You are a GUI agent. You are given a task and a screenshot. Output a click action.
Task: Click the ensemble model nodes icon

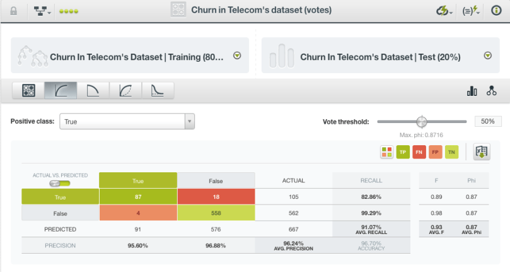click(491, 92)
